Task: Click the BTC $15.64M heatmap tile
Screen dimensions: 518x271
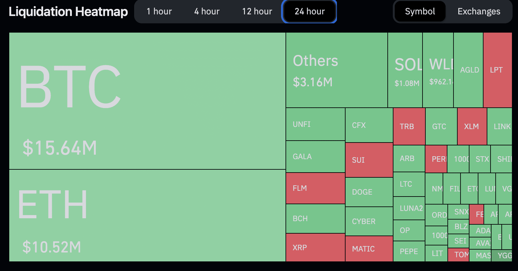Action: pyautogui.click(x=147, y=101)
